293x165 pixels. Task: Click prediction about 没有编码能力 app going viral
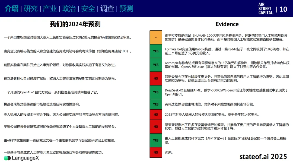[x=68, y=51]
